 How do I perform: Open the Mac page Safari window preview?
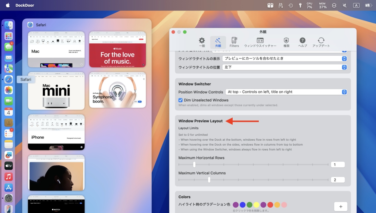56,49
